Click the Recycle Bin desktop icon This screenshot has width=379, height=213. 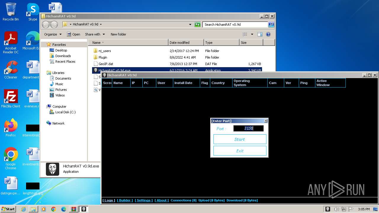click(x=11, y=12)
